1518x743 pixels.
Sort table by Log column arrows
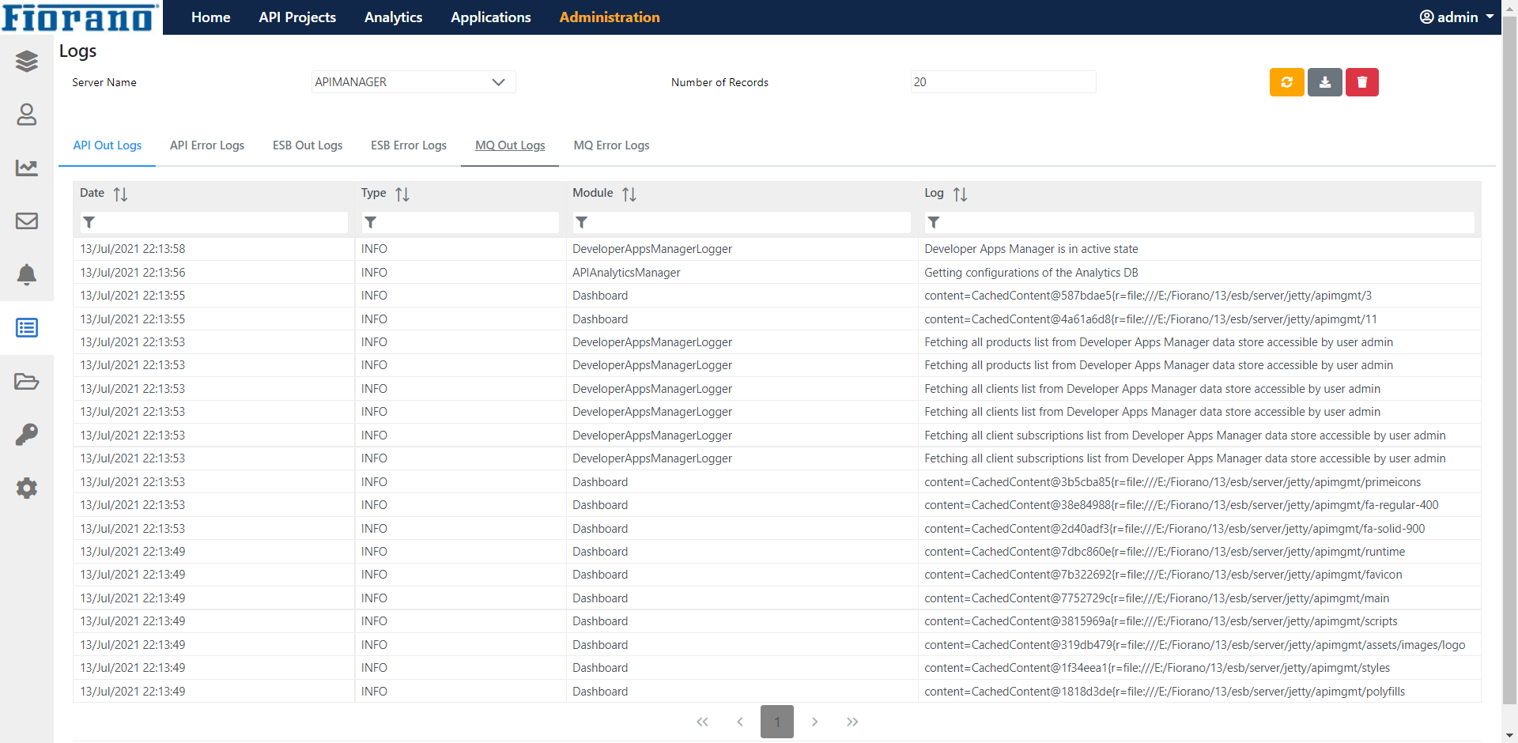[x=961, y=194]
